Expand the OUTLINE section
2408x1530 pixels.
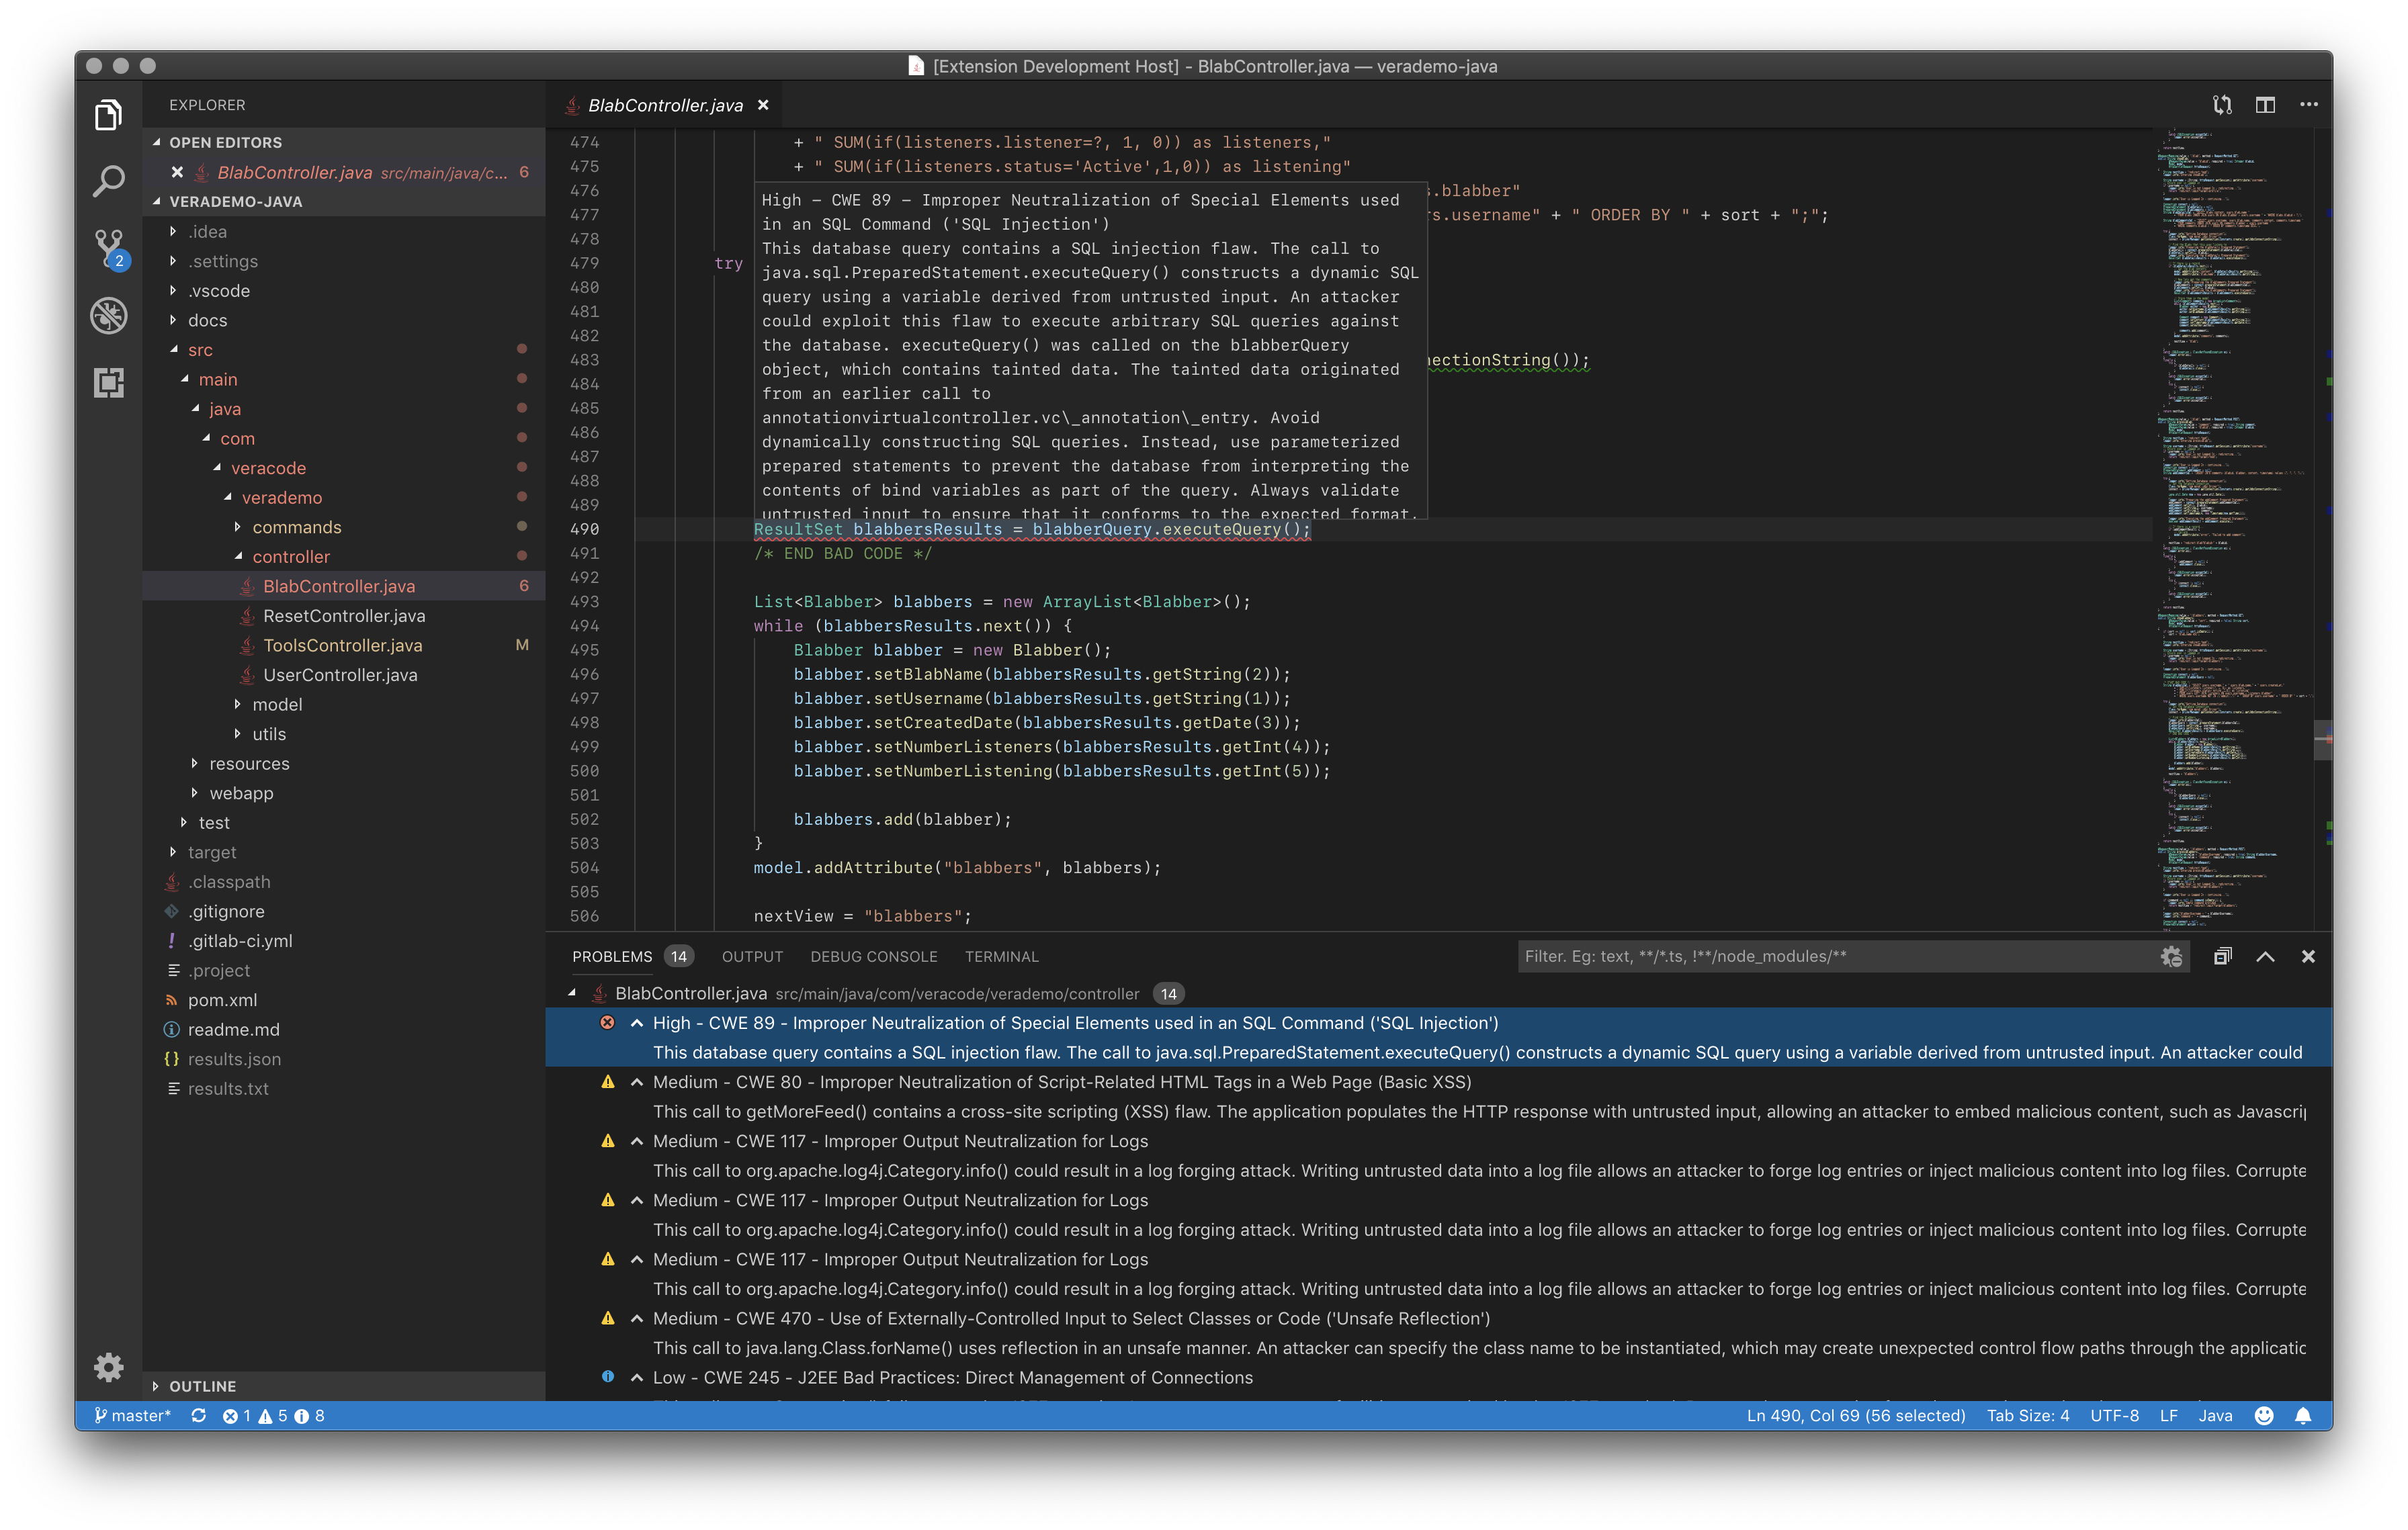tap(202, 1386)
